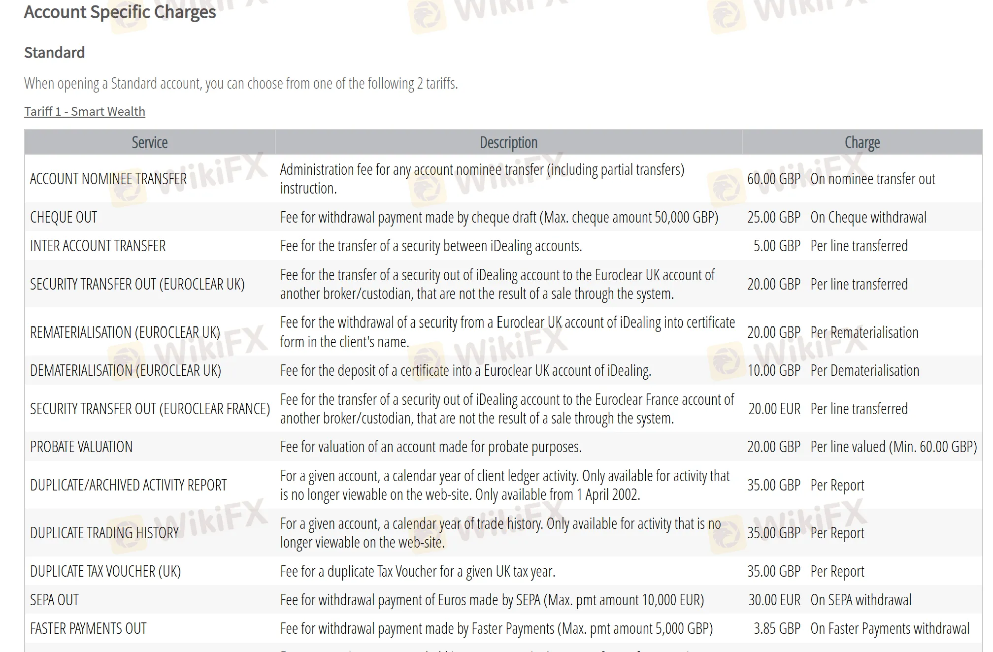
Task: Click the Service column header
Action: 150,143
